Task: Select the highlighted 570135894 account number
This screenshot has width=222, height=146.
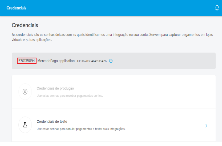Action: [27, 61]
